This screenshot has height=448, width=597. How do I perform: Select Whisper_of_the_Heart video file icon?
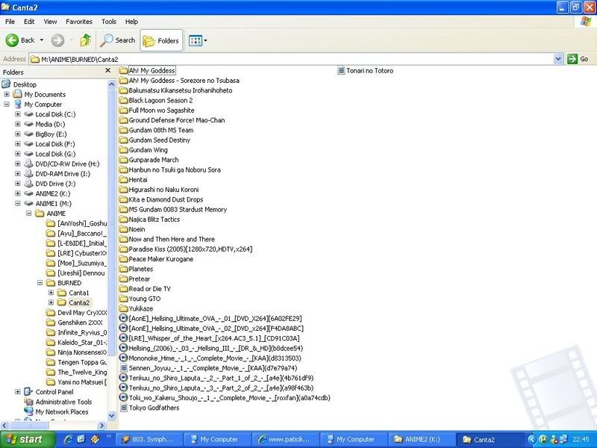pos(123,338)
